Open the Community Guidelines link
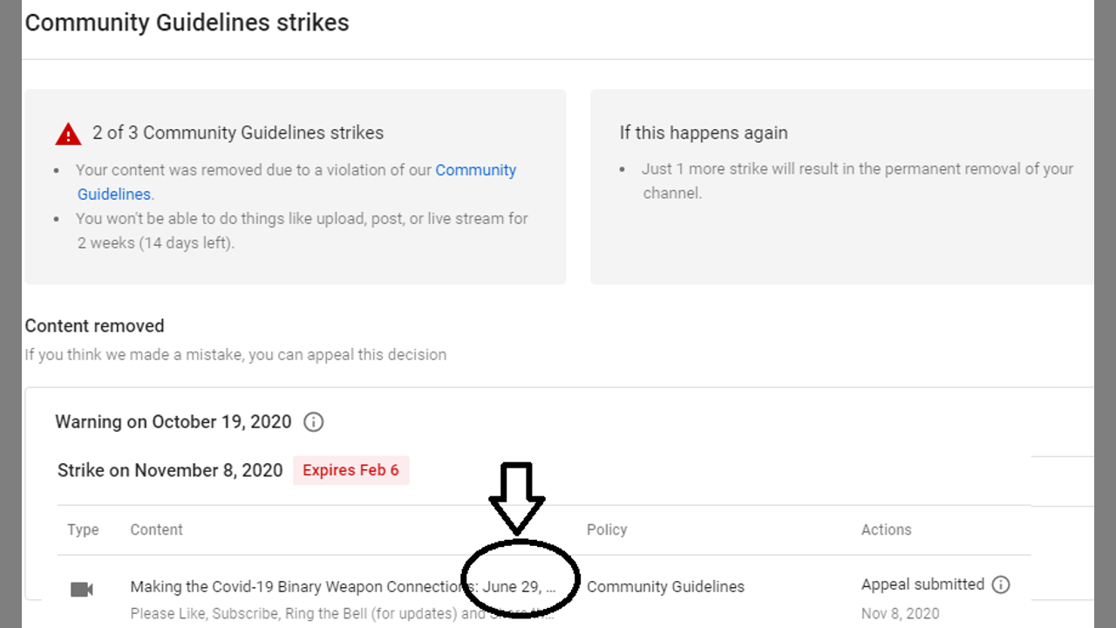Screen dimensions: 1116x628 [475, 170]
